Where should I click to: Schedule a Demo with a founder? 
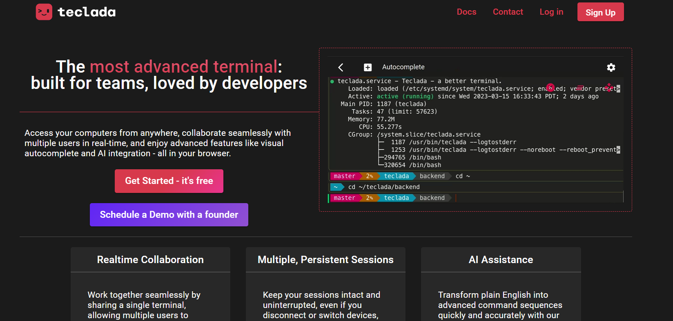169,215
